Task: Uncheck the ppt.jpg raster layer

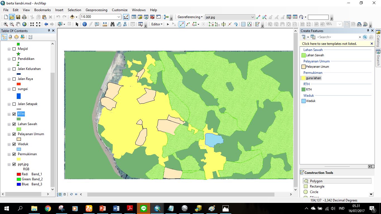Action: pos(13,164)
